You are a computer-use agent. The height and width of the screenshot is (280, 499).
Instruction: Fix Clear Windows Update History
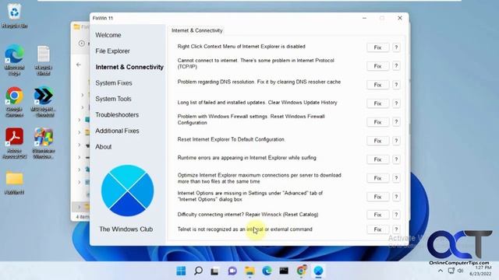(x=377, y=103)
